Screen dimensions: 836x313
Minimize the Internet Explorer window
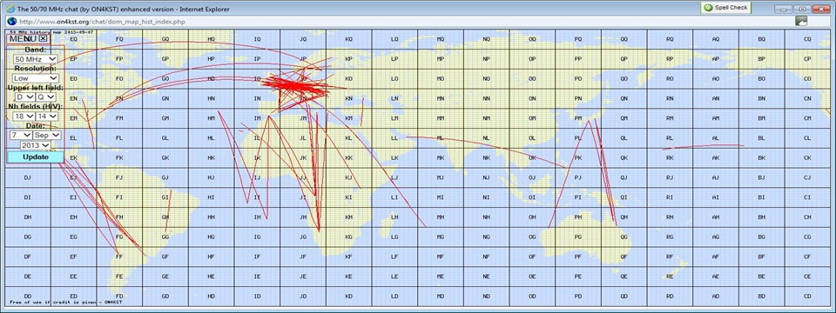coord(783,9)
